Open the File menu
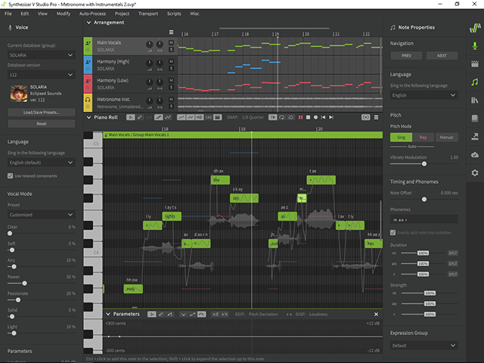The height and width of the screenshot is (363, 484). pyautogui.click(x=8, y=14)
